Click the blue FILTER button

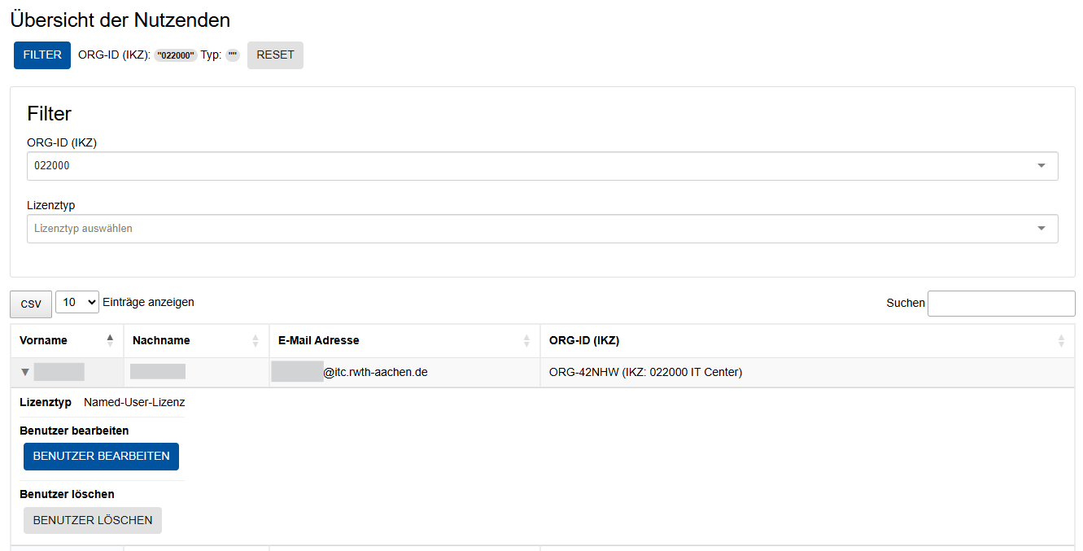click(42, 55)
